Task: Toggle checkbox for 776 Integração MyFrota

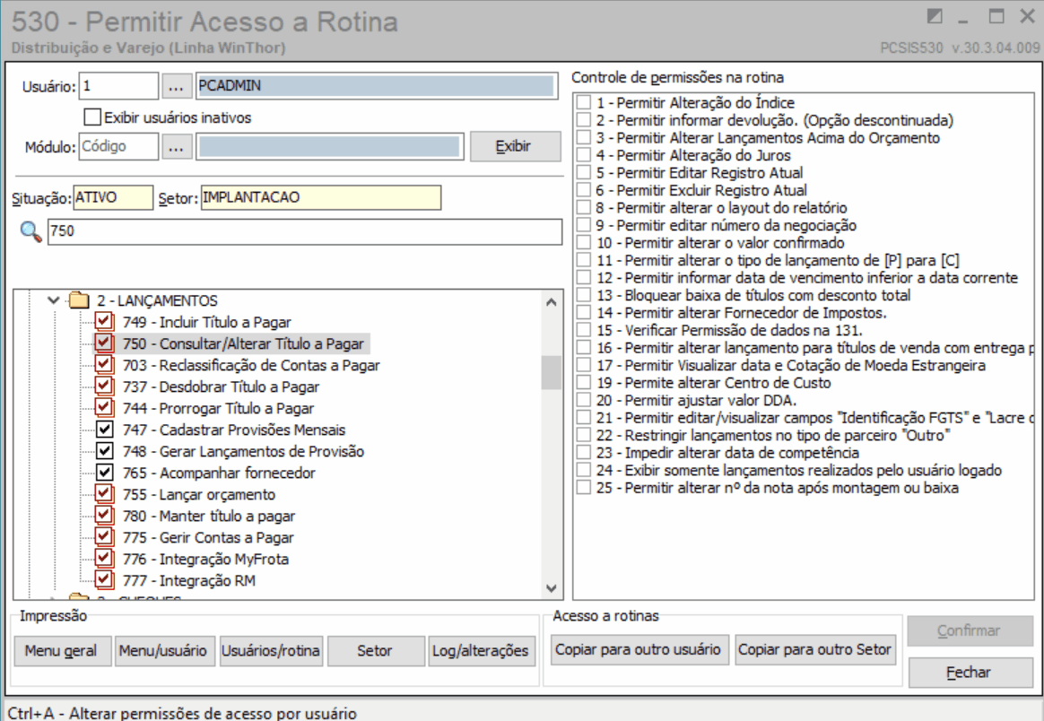Action: pos(104,559)
